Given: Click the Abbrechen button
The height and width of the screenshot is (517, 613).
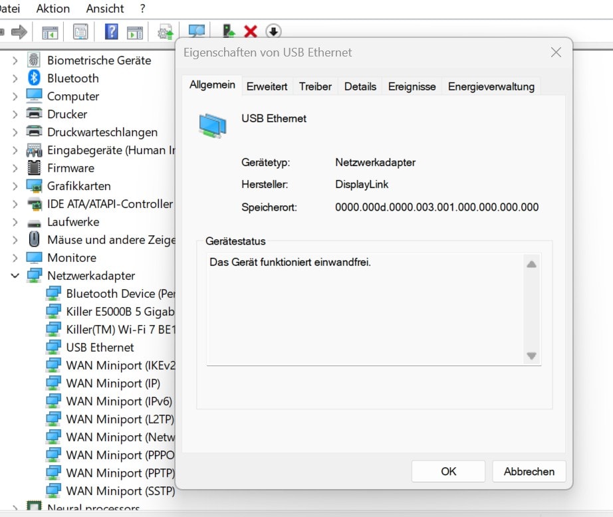Looking at the screenshot, I should click(x=529, y=471).
